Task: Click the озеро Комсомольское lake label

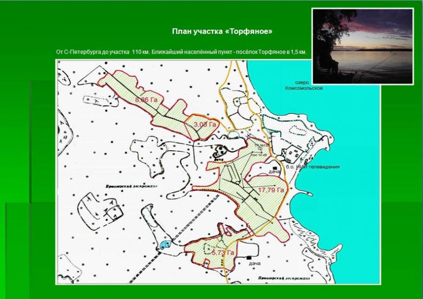Action: pyautogui.click(x=304, y=86)
